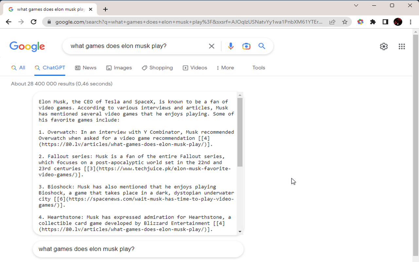The image size is (419, 262).
Task: Click the browser address bar URL
Action: pos(189,22)
